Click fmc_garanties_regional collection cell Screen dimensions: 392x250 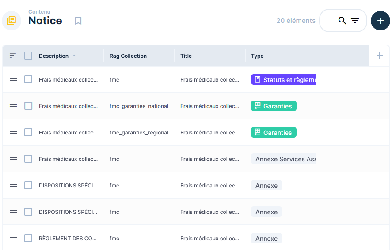tap(139, 133)
